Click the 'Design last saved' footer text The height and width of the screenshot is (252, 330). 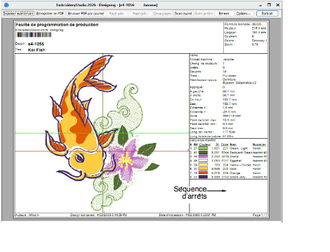pos(99,215)
